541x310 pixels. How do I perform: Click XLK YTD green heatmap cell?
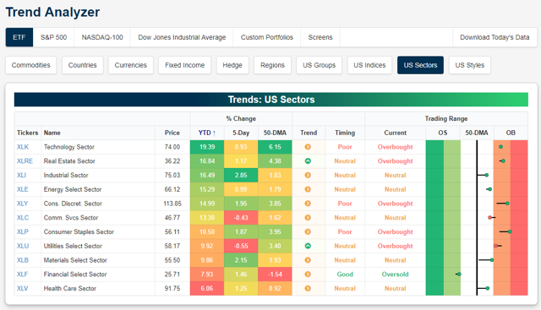click(x=207, y=147)
